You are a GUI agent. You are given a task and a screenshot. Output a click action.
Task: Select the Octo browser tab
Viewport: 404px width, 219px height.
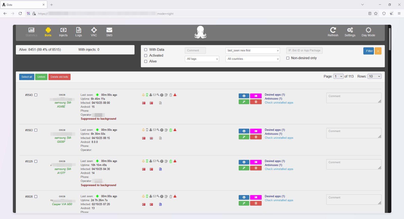pyautogui.click(x=23, y=5)
